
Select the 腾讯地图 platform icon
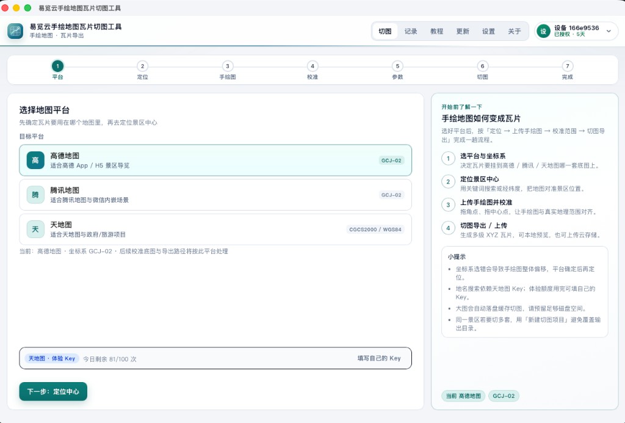[35, 195]
